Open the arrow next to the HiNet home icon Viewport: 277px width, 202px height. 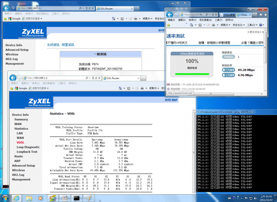[196, 25]
